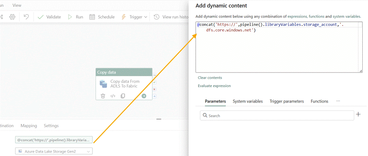368x156 pixels.
Task: Click green arrow on Copy data activity
Action: tap(144, 96)
